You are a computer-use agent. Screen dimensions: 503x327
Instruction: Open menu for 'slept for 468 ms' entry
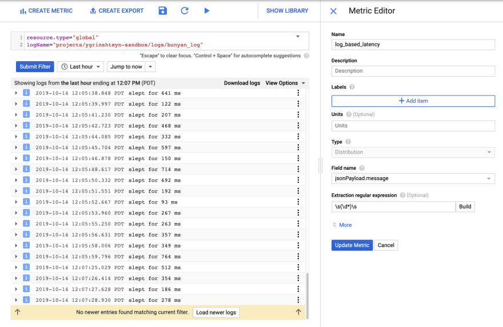click(298, 125)
